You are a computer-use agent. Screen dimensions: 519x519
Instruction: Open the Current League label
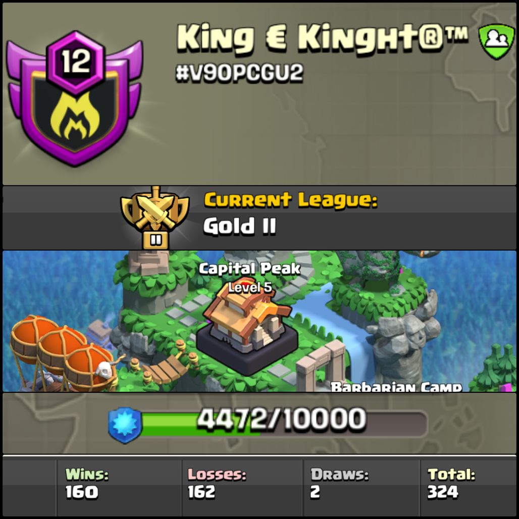(x=291, y=200)
